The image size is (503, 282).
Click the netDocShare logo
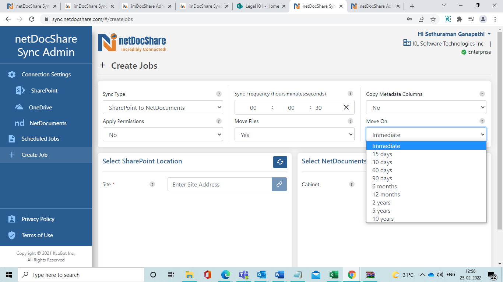coord(132,43)
